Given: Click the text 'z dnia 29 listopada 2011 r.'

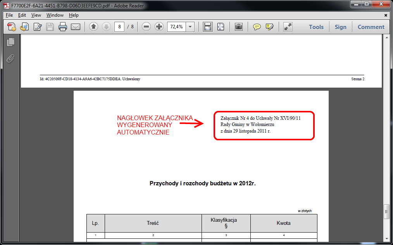Looking at the screenshot, I should point(246,131).
